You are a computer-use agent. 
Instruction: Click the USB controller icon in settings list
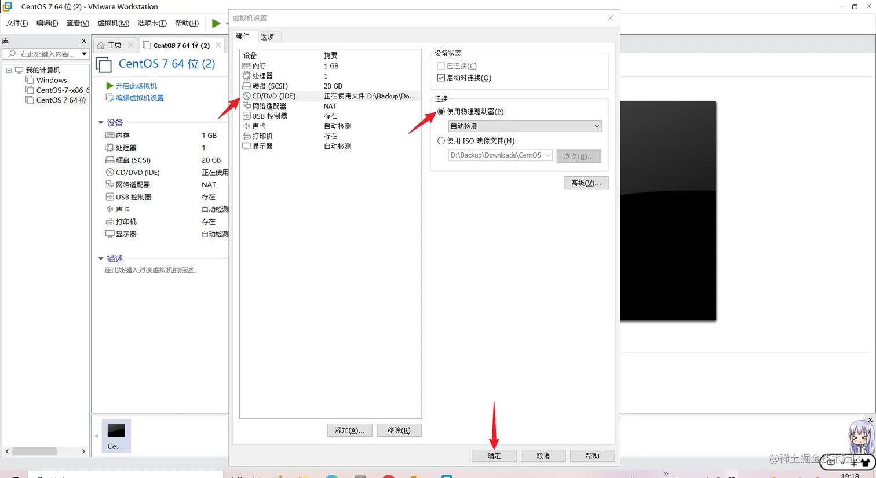[x=247, y=116]
